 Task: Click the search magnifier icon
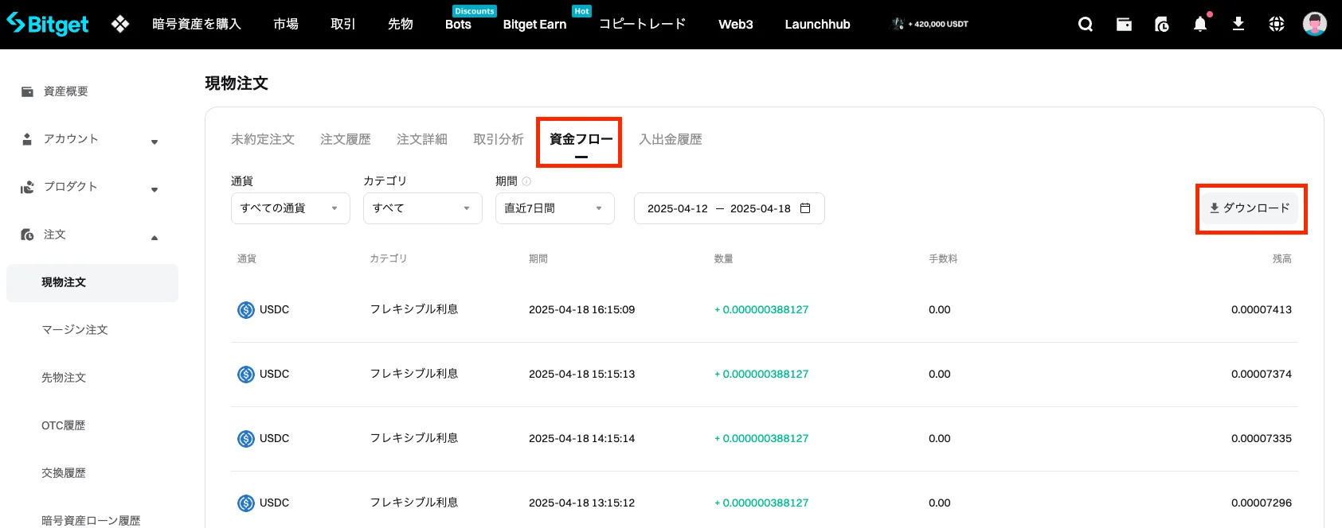pos(1085,25)
